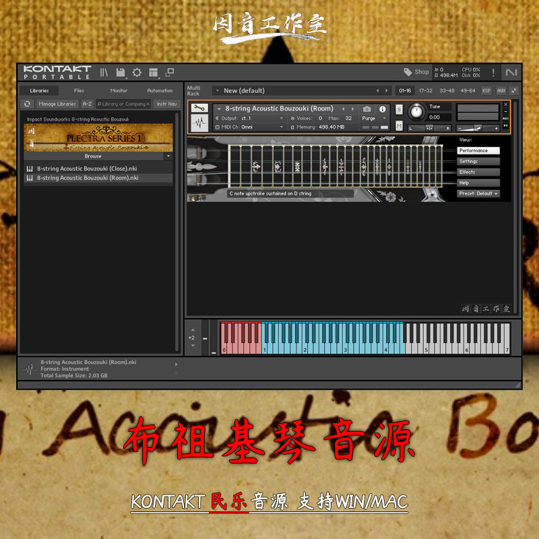Click the Manage Libraries button
The image size is (539, 539).
[x=58, y=103]
